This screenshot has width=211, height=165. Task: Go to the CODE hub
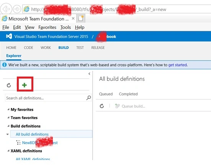pos(28,47)
